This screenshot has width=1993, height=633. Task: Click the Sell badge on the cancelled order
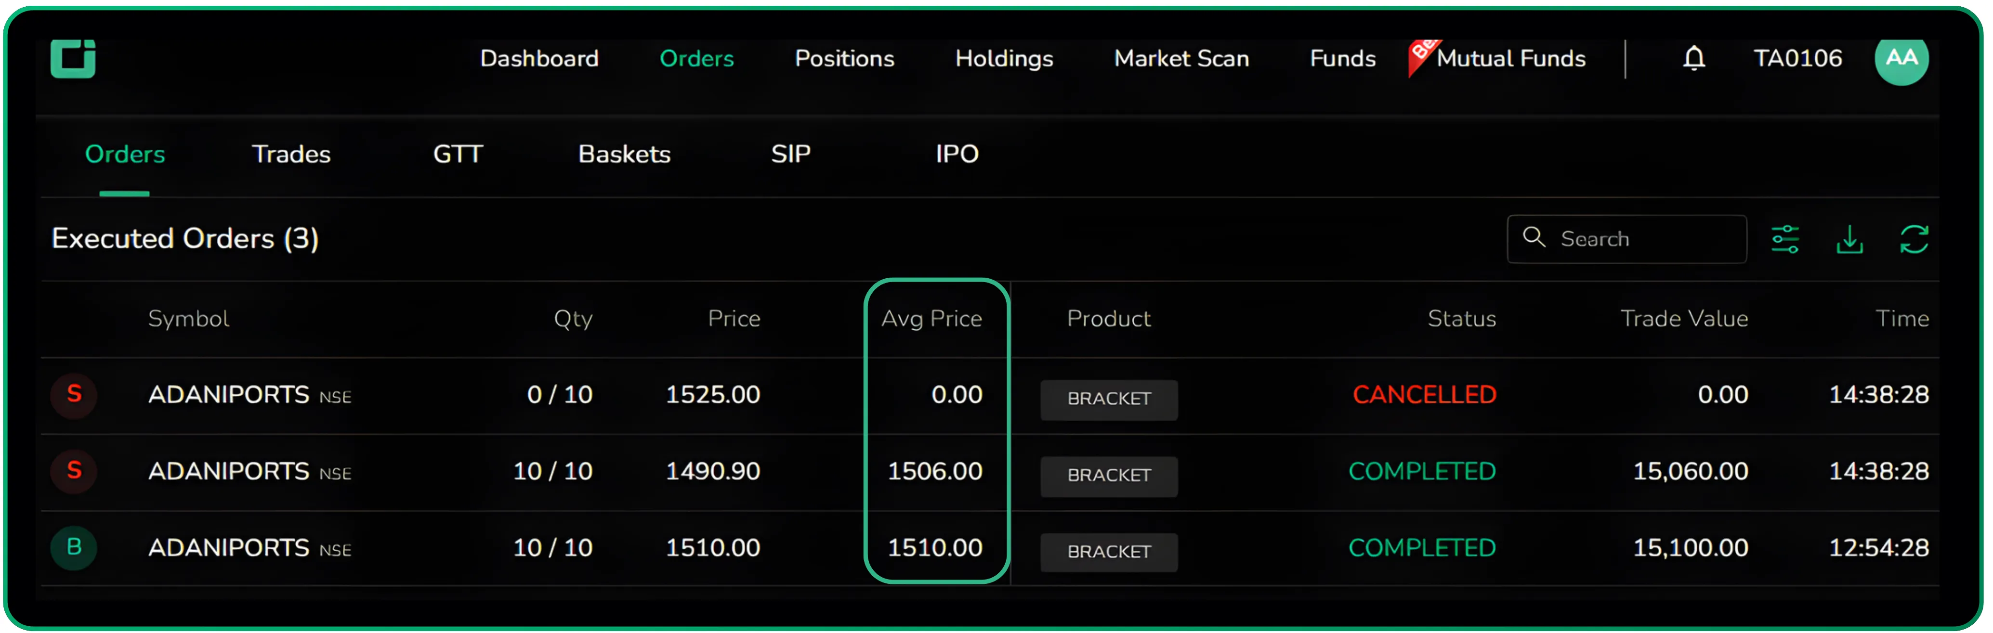(74, 395)
